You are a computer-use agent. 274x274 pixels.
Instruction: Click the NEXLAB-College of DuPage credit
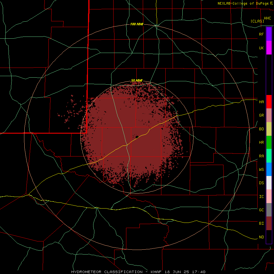(x=243, y=3)
